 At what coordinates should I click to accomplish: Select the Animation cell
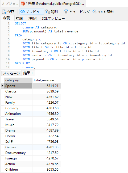click(18, 114)
